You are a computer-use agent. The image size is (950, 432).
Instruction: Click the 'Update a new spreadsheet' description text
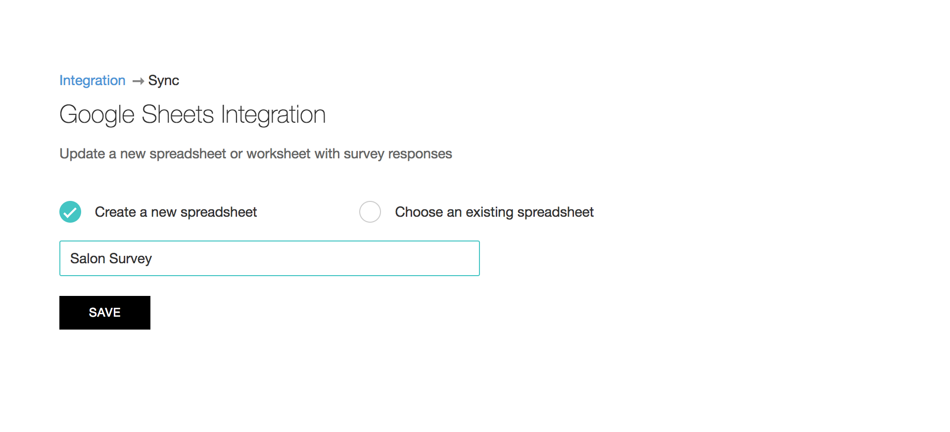click(x=255, y=154)
